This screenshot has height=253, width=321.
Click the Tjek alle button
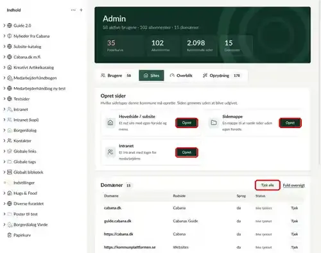coord(268,185)
